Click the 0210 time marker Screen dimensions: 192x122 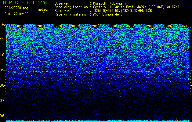(x=186, y=26)
